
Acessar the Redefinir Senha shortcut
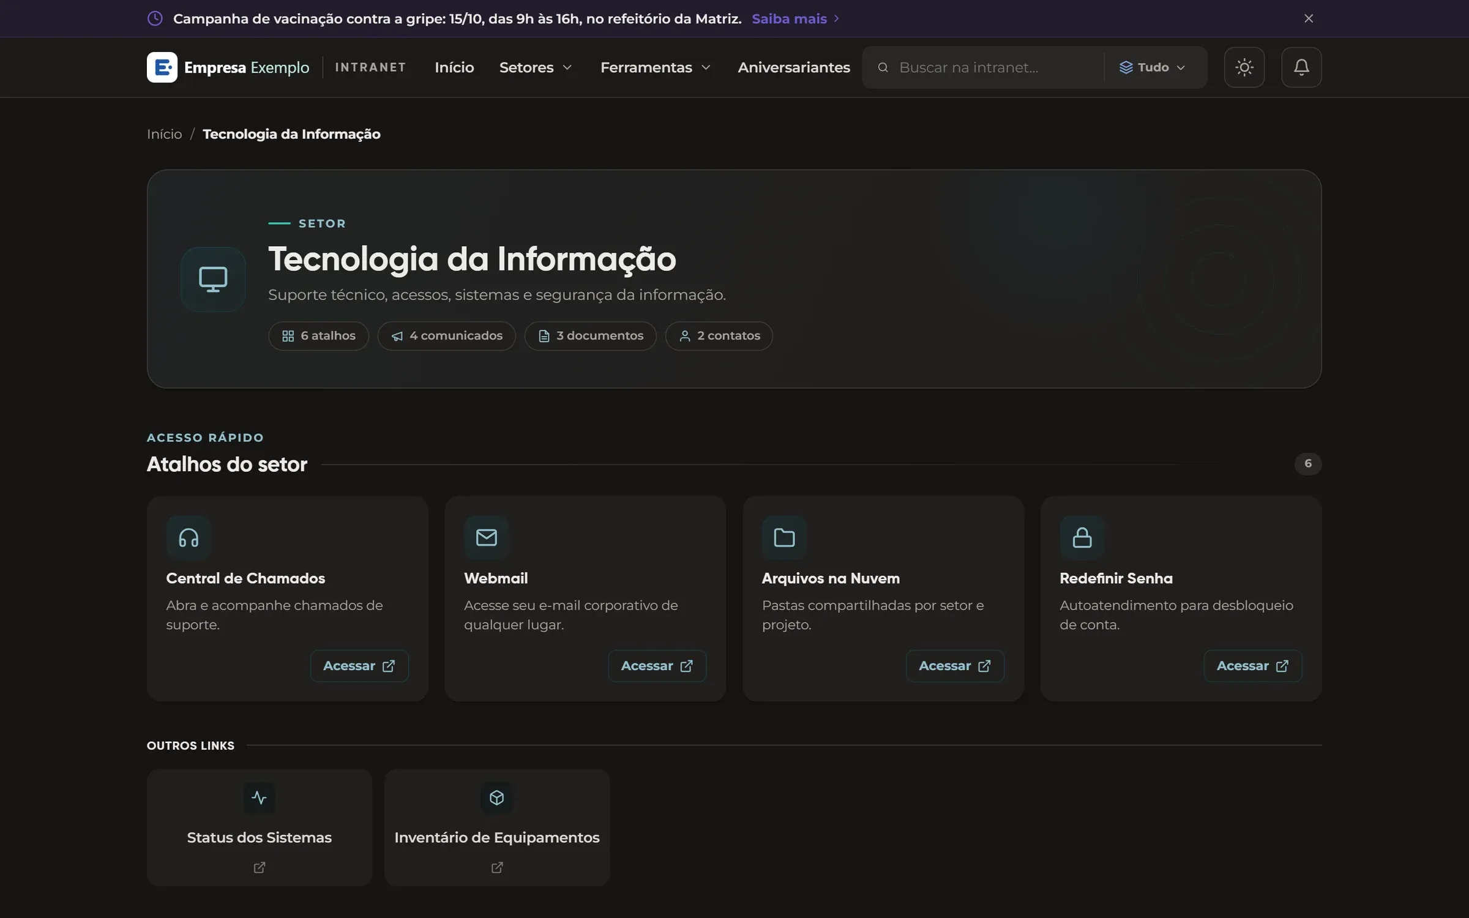[1252, 666]
